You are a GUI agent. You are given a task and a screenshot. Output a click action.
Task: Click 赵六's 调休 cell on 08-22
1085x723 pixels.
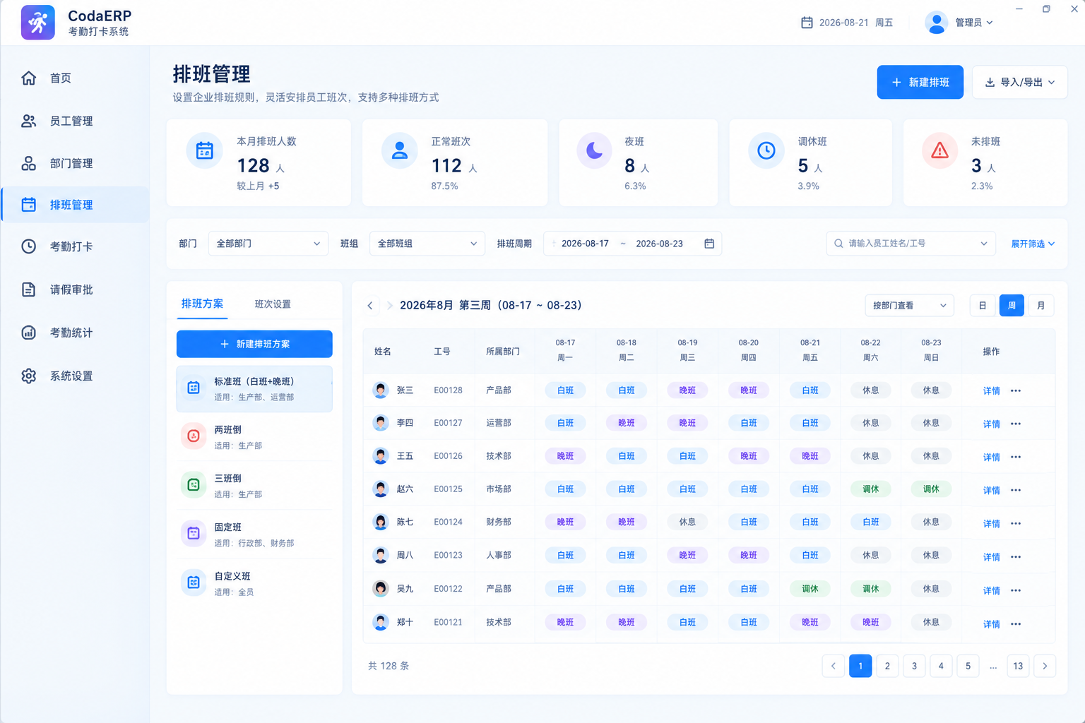(870, 489)
